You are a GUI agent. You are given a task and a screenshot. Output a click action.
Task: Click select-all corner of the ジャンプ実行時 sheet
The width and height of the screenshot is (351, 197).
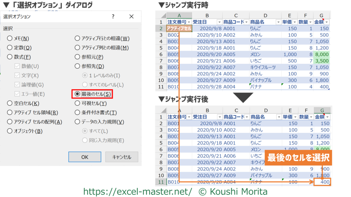(x=161, y=15)
